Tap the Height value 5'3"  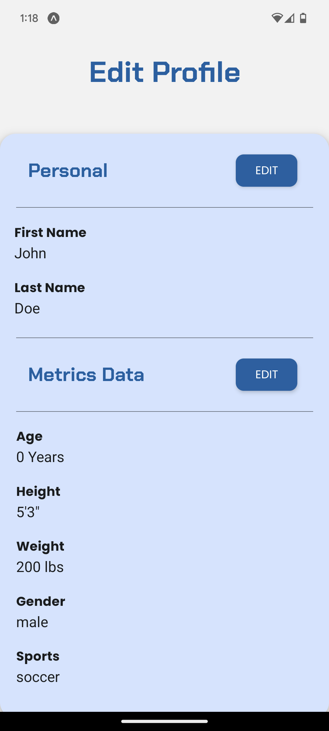click(x=28, y=512)
